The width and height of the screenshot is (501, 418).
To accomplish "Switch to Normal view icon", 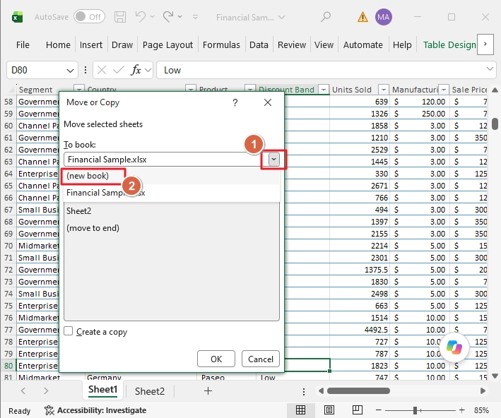I will 300,410.
